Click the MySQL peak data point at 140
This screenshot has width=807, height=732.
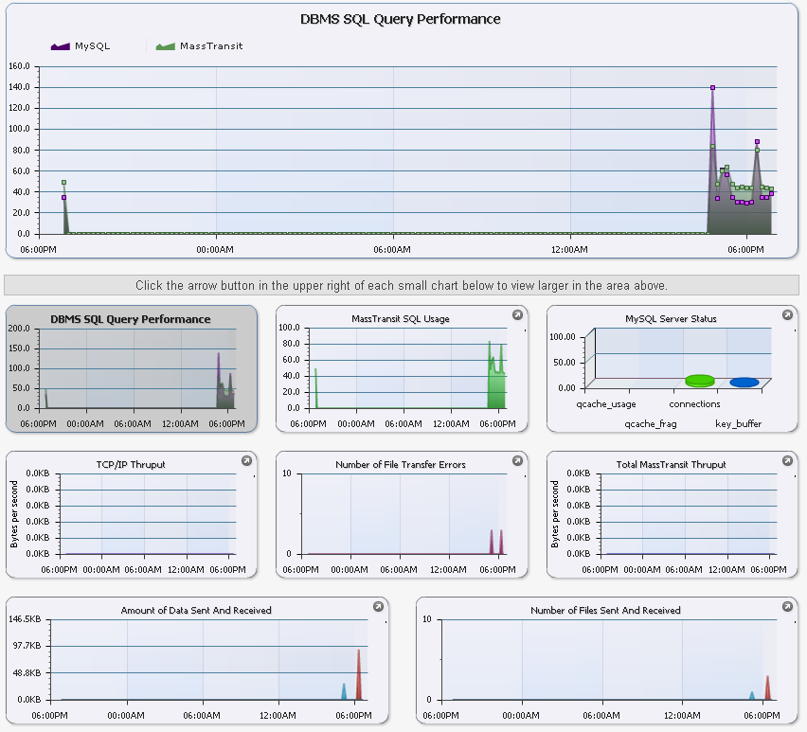[712, 87]
